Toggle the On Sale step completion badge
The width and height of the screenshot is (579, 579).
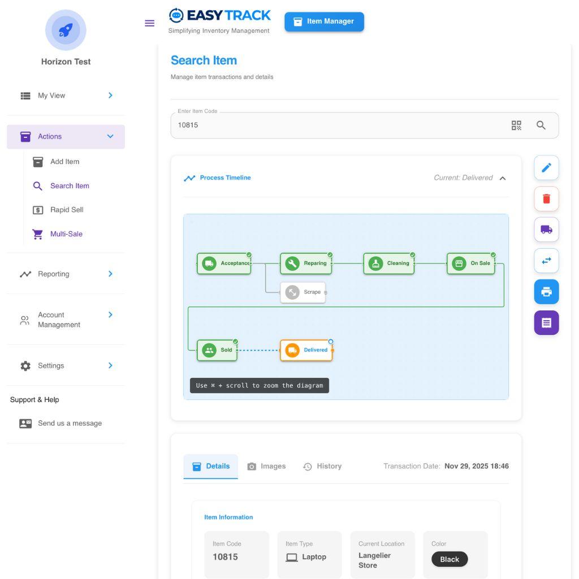(494, 254)
